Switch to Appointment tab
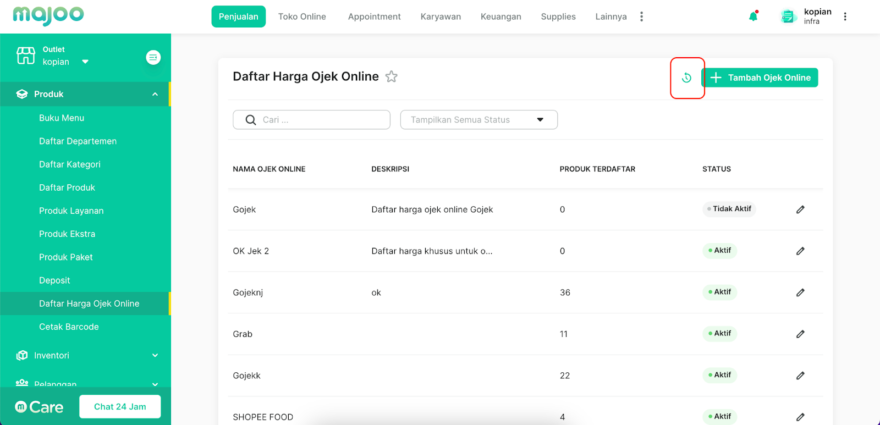Screen dimensions: 880x425 tap(374, 16)
